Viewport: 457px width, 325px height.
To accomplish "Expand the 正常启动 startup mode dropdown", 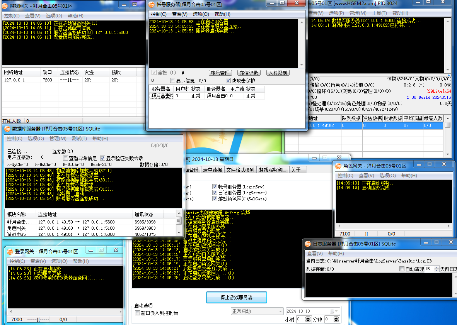I will pos(281,311).
